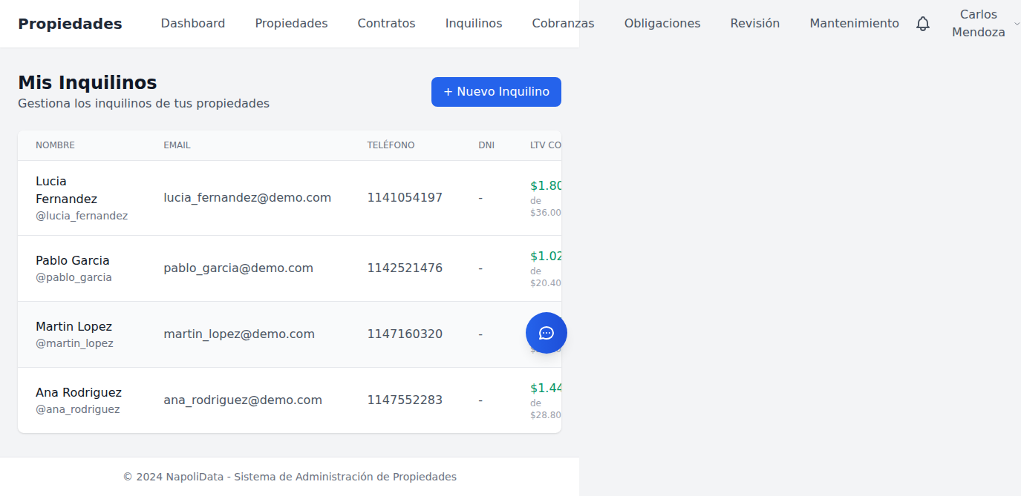The image size is (1021, 496).
Task: Open the notifications bell icon
Action: 923,24
